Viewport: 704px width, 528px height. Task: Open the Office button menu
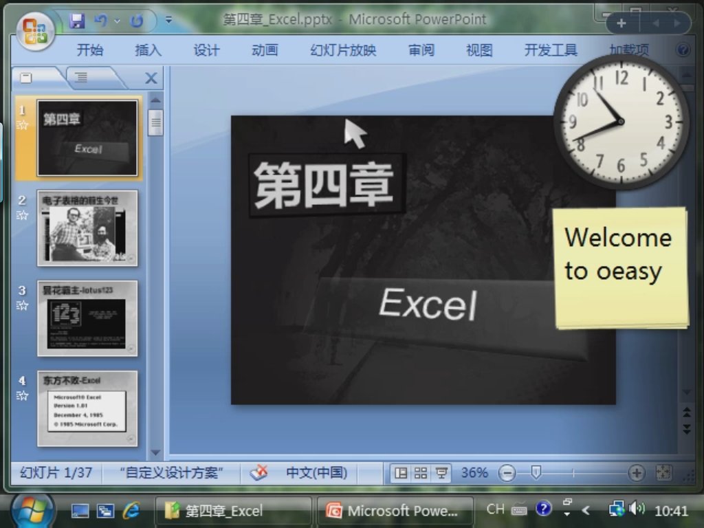(36, 32)
